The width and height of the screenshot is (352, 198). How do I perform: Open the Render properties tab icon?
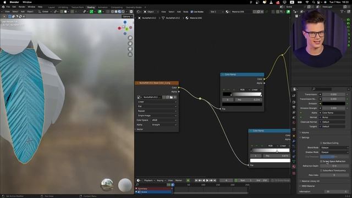click(x=294, y=102)
